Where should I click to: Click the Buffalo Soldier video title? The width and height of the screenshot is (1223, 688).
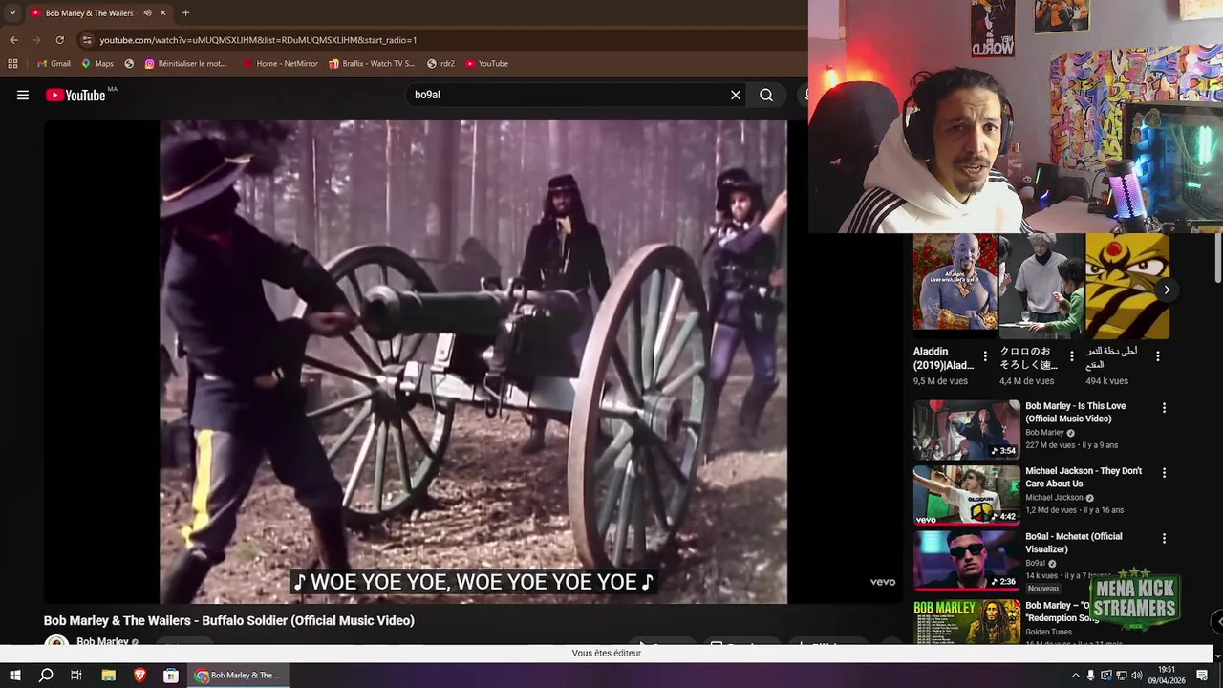tap(229, 620)
